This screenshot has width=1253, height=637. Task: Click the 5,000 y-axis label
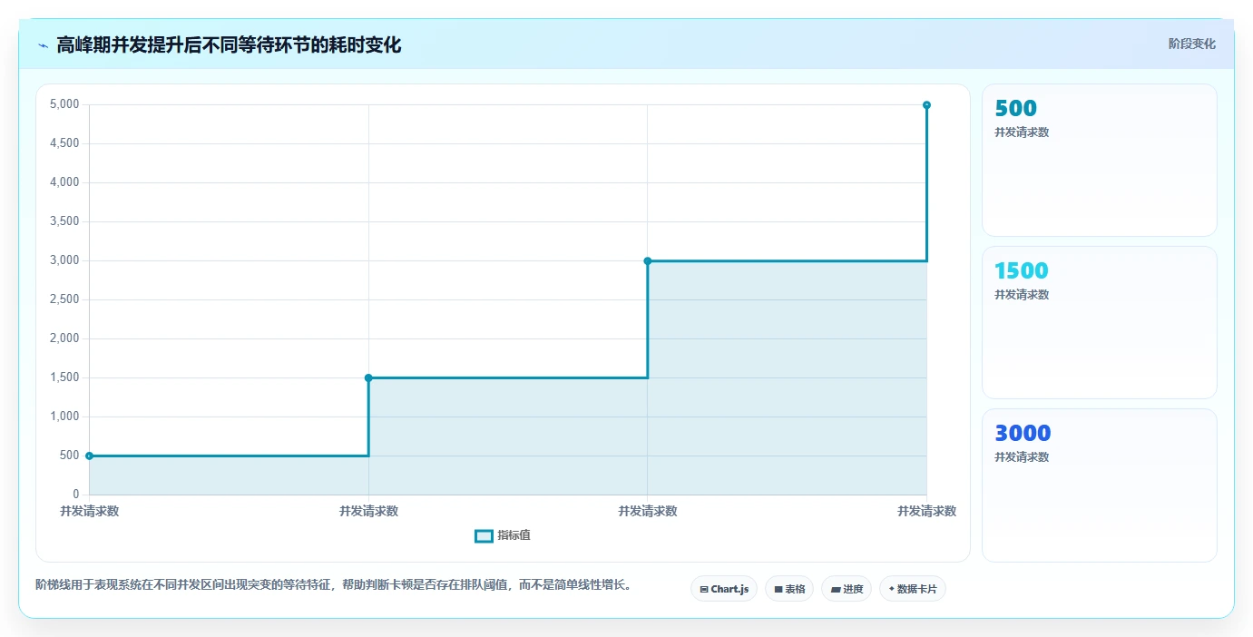[x=64, y=104]
